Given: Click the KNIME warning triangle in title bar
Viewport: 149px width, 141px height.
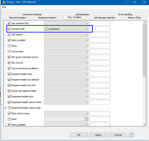Looking at the screenshot, I should click(4, 2).
